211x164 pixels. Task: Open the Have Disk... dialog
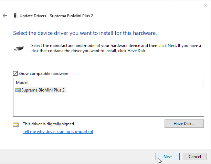click(184, 124)
